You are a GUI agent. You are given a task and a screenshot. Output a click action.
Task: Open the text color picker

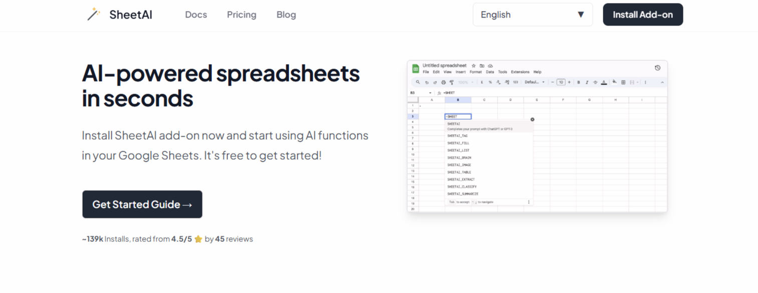[x=604, y=82]
